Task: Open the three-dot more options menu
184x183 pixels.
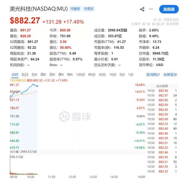Action: [x=151, y=9]
